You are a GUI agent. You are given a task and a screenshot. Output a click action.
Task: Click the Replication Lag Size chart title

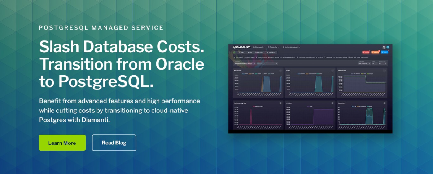coord(240,103)
